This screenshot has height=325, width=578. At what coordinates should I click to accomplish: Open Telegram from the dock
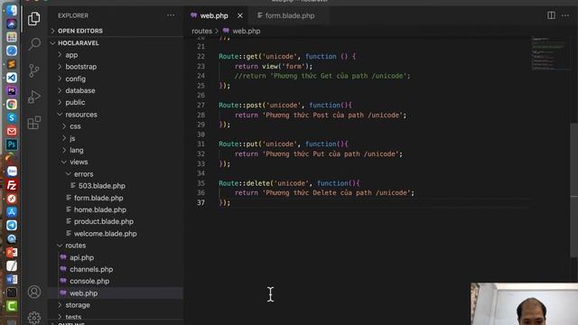point(12,225)
